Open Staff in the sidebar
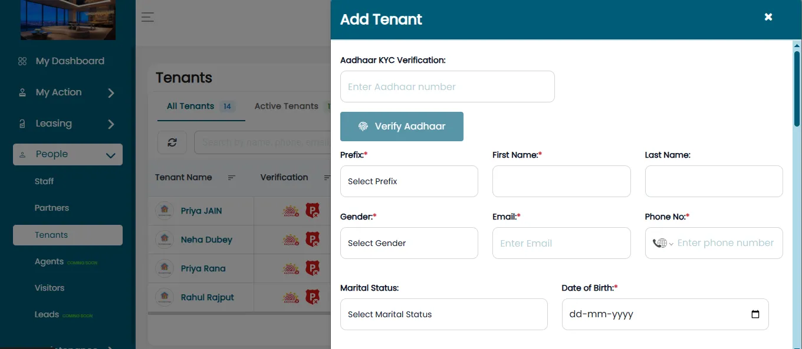Image resolution: width=802 pixels, height=349 pixels. tap(44, 181)
